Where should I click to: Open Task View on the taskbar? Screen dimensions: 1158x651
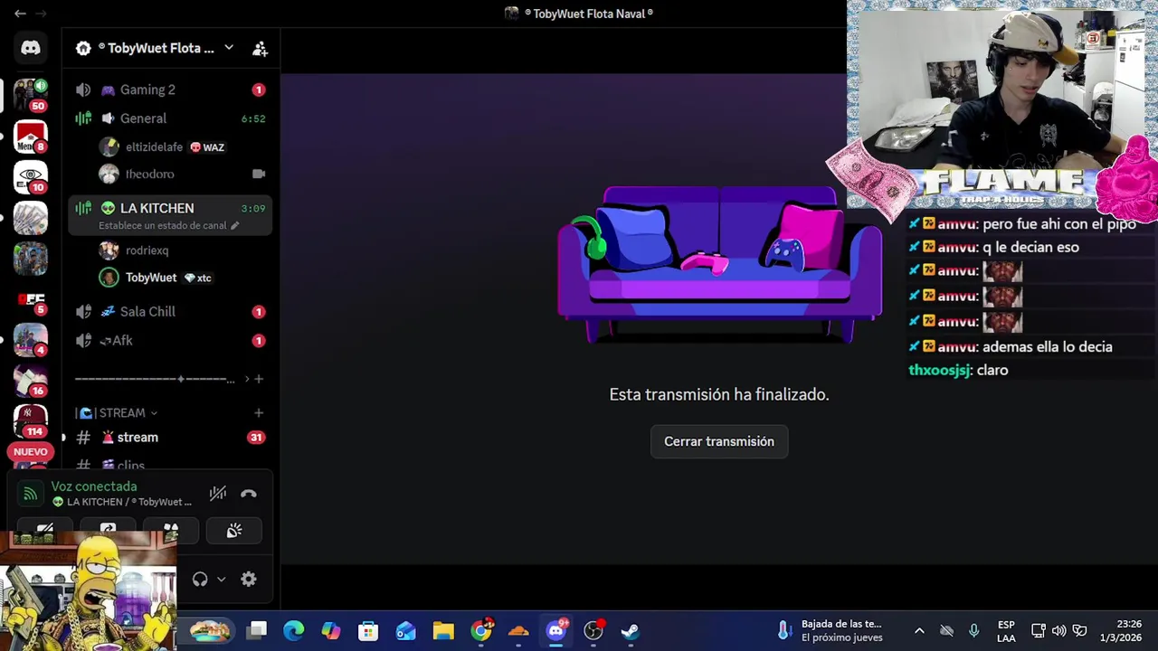pos(257,630)
